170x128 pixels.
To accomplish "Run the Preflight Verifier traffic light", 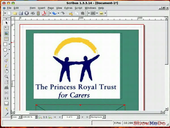I will pyautogui.click(x=38, y=13).
